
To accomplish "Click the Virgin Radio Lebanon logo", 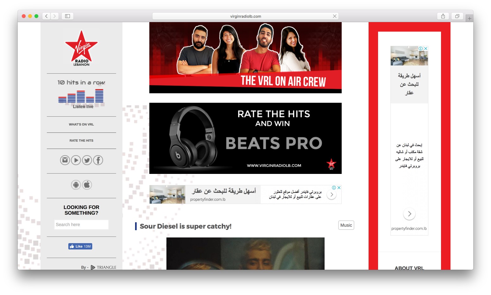I will 81,48.
